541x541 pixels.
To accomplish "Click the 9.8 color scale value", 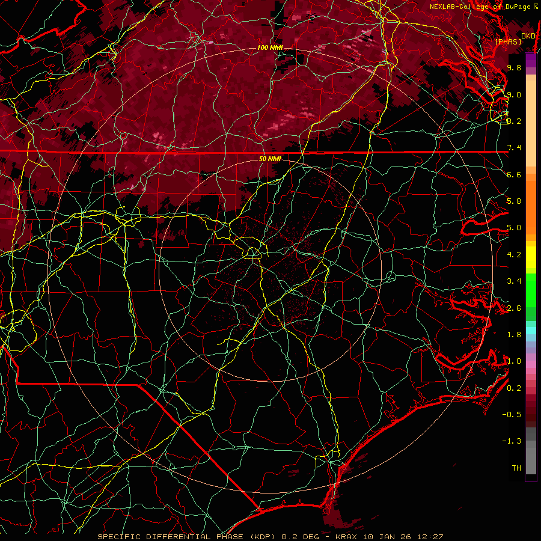I will click(514, 67).
